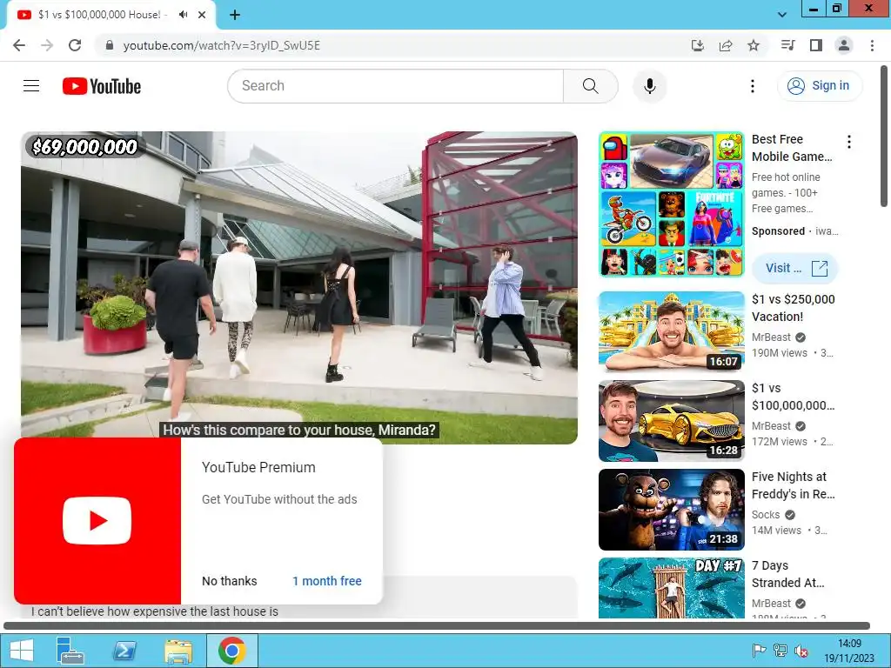
Task: Open the YouTube hamburger guide menu
Action: tap(31, 86)
